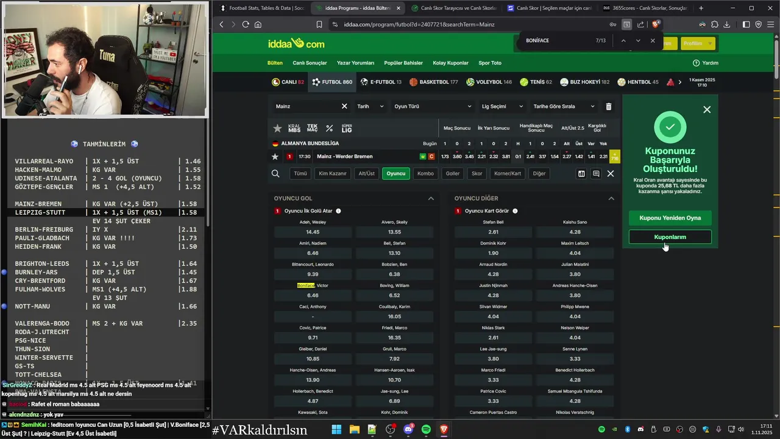Go to next find-in-page result
Viewport: 780px width, 439px height.
pyautogui.click(x=638, y=40)
